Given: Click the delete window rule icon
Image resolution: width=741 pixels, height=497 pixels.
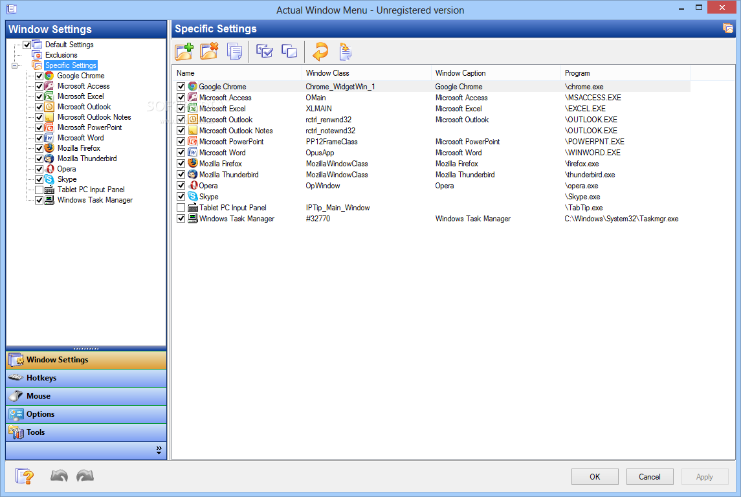Looking at the screenshot, I should tap(209, 51).
